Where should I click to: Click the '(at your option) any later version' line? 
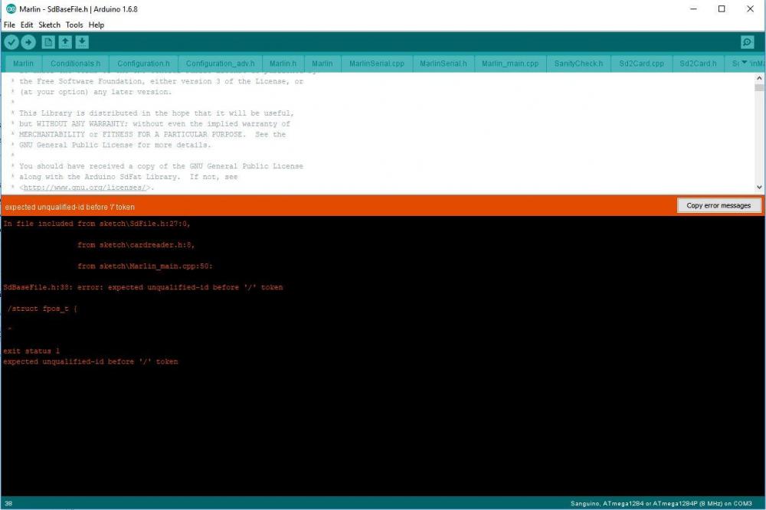(x=95, y=92)
